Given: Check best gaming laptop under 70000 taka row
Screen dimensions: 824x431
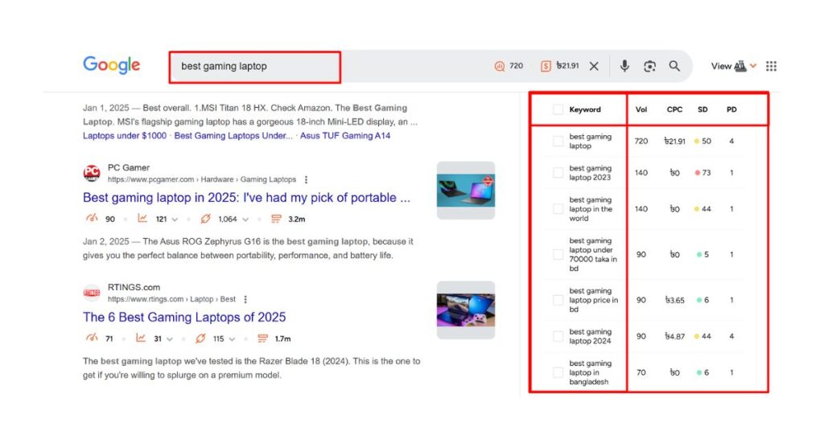Looking at the screenshot, I should tap(558, 255).
